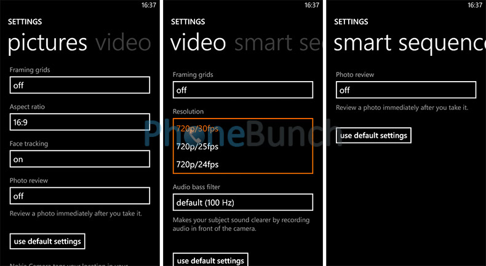The image size is (486, 266).
Task: Tap the white smart sequence tab heading
Action: [409, 43]
